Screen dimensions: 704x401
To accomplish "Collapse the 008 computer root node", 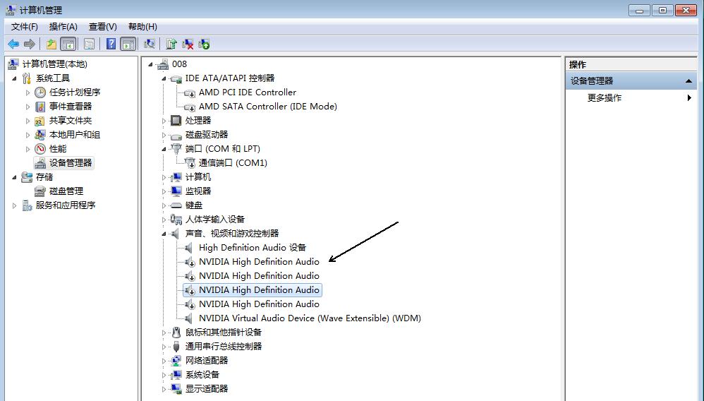I will click(150, 65).
